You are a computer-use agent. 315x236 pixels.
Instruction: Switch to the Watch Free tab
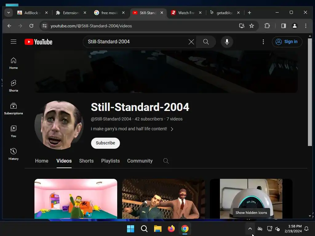183,13
